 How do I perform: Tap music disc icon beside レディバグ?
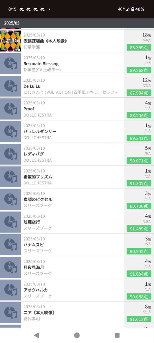coord(10,154)
